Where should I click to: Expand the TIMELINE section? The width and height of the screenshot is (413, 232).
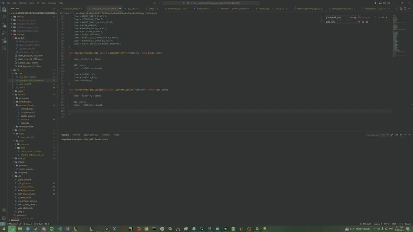pyautogui.click(x=15, y=220)
